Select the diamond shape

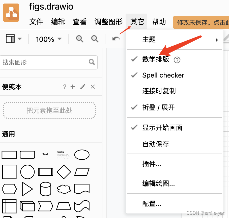[x=64, y=172]
